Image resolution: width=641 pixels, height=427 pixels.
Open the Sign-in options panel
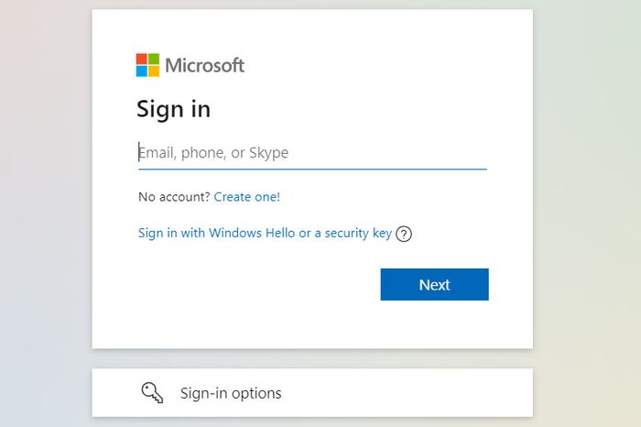pos(312,393)
